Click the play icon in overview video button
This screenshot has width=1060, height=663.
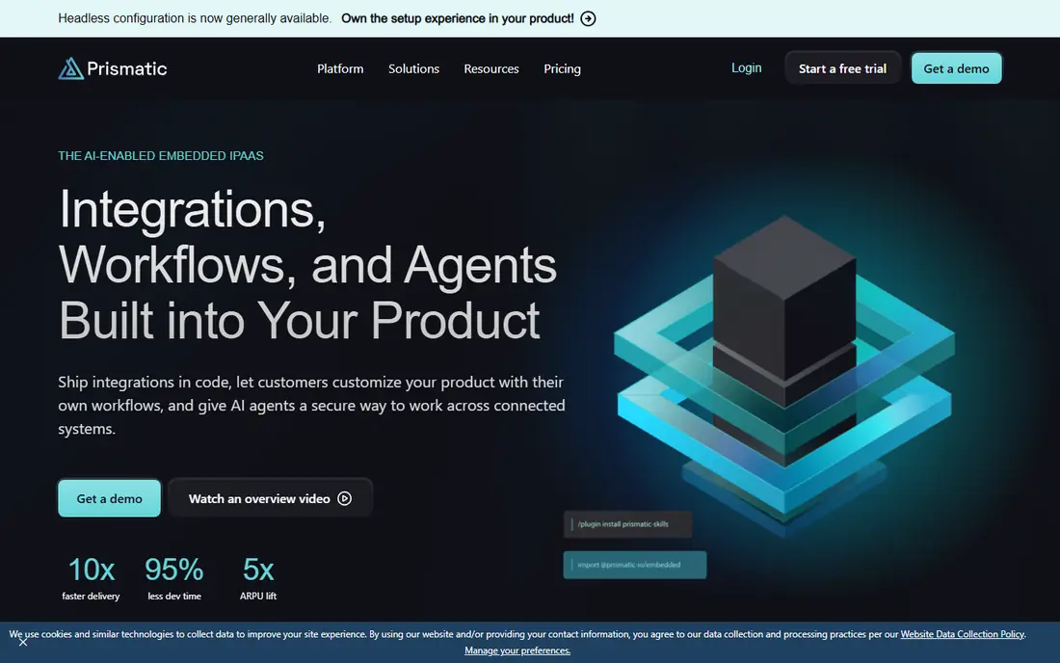345,499
